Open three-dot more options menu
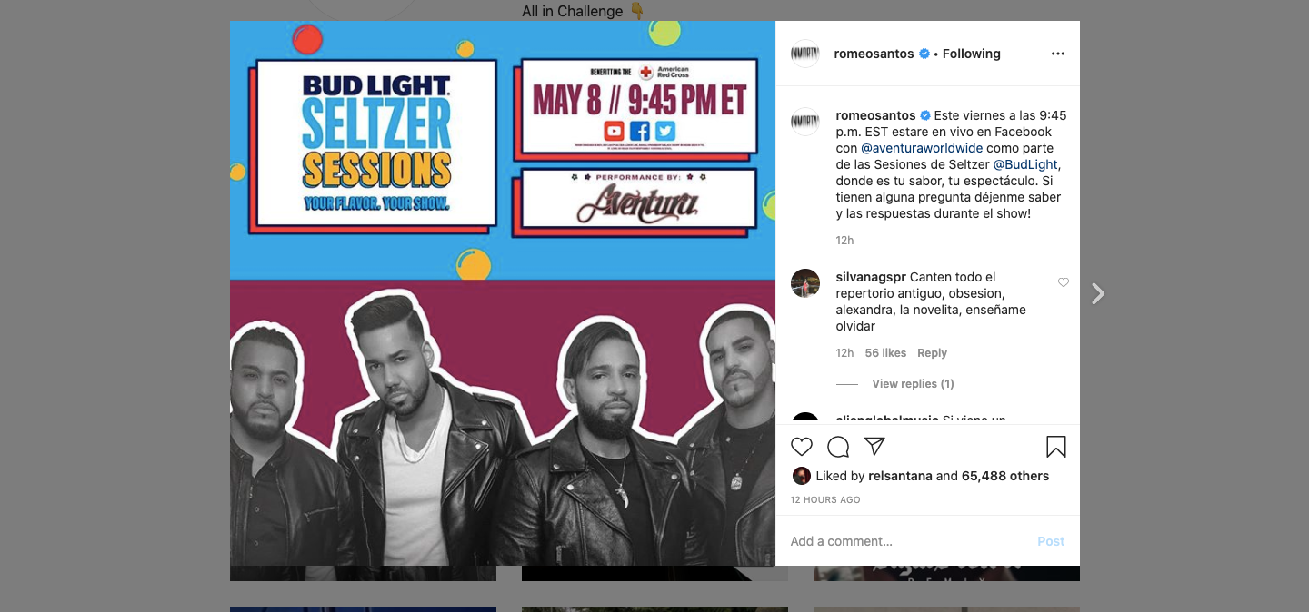Image resolution: width=1309 pixels, height=612 pixels. [x=1057, y=54]
